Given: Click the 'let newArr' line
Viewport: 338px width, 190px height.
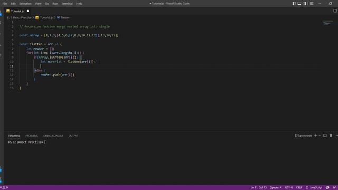Looking at the screenshot, I should click(41, 49).
